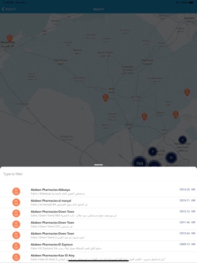197x263 pixels.
Task: Tap the Abdeen Pharmacies-Abbasya row icon
Action: tap(16, 191)
